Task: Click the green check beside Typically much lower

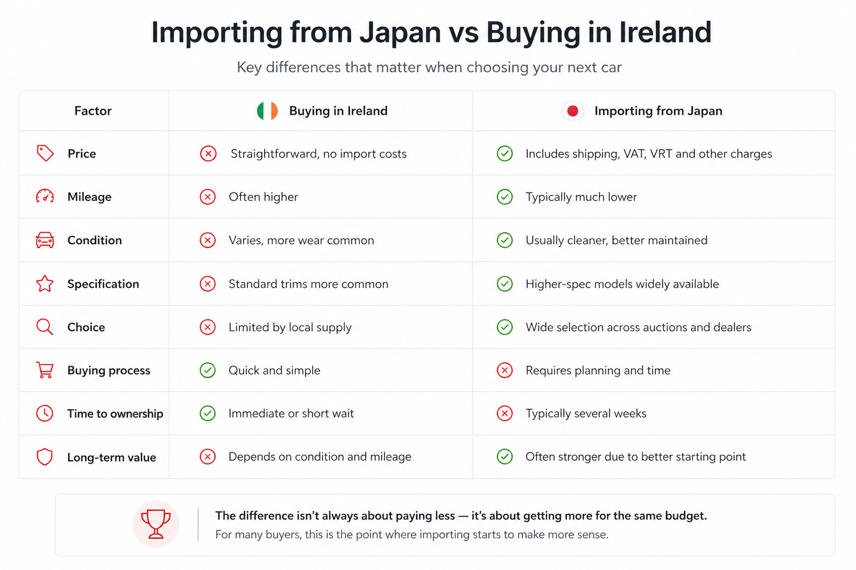Action: coord(505,196)
